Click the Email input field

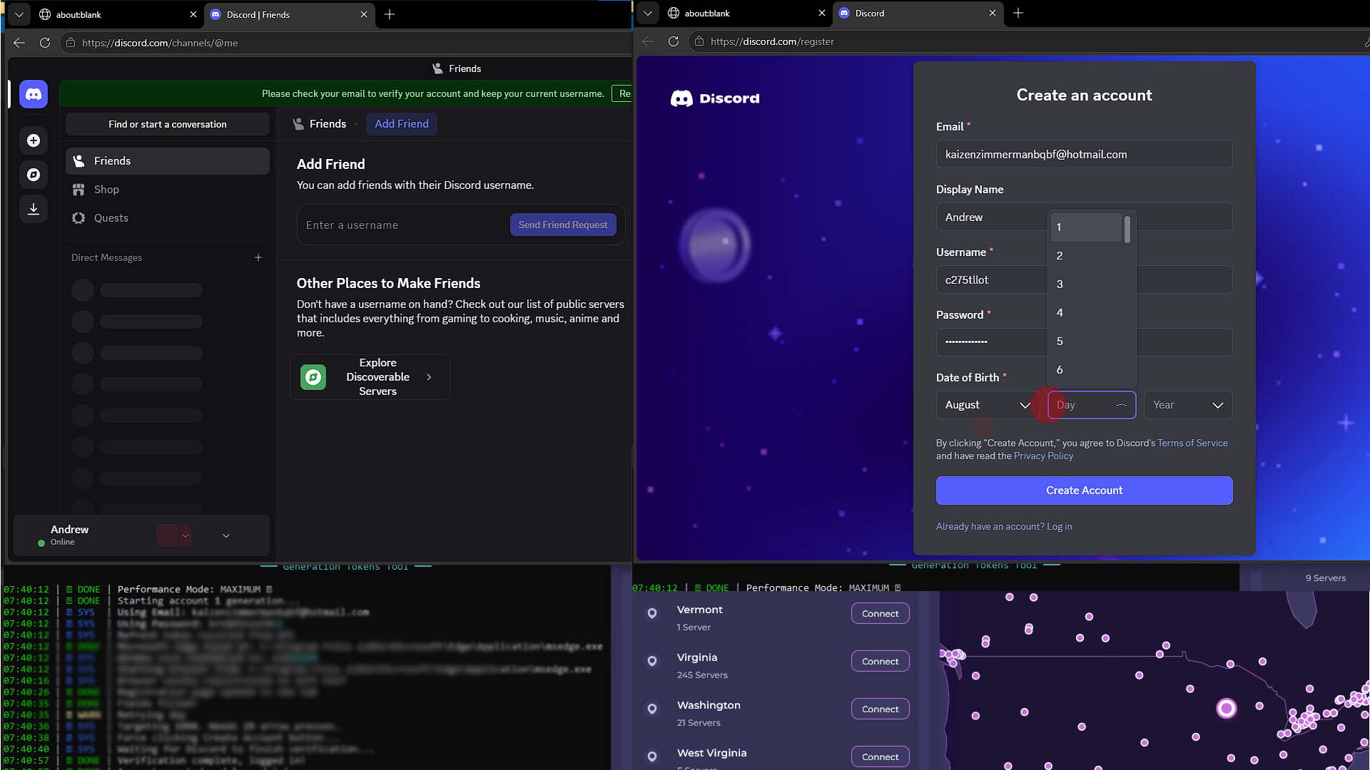click(1084, 155)
